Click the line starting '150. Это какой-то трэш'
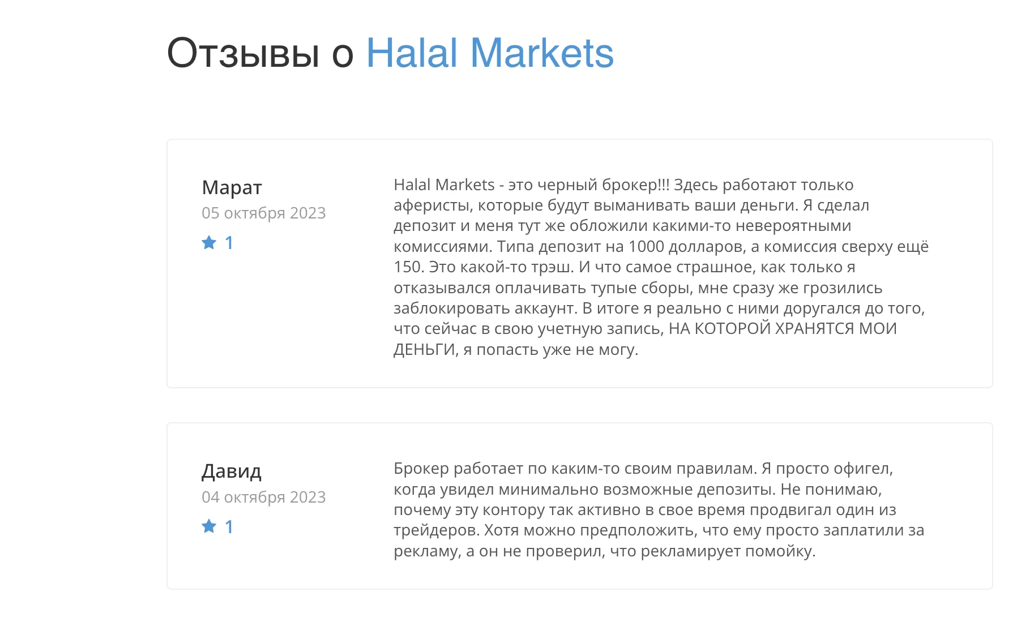Screen dimensions: 1017x626 click(x=625, y=267)
